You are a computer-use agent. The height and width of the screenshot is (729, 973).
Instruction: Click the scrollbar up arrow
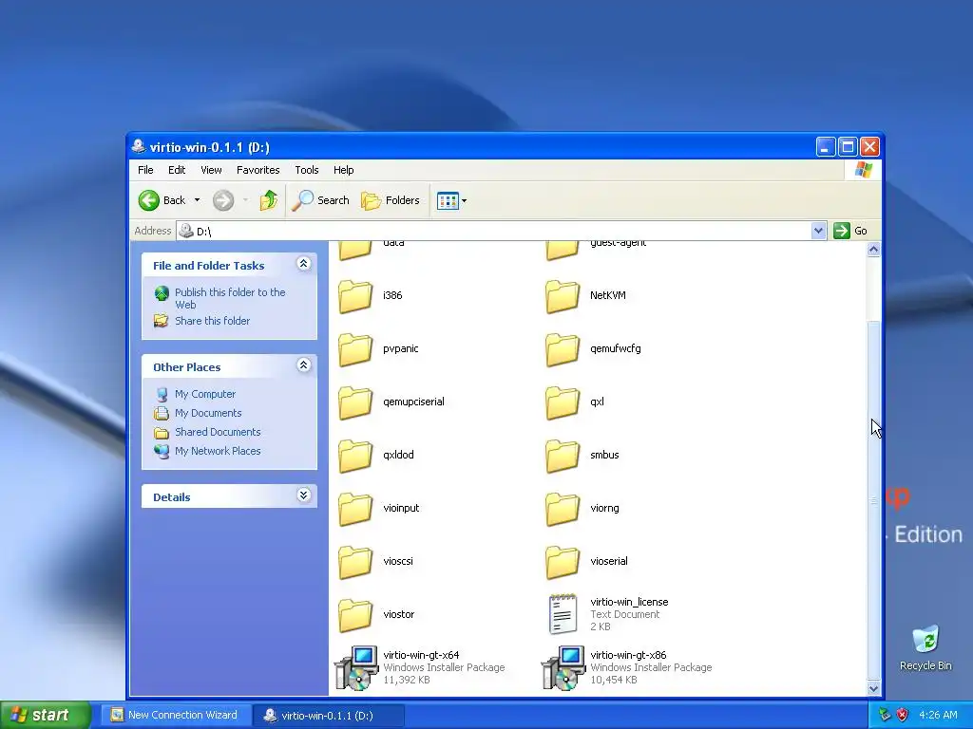tap(873, 250)
